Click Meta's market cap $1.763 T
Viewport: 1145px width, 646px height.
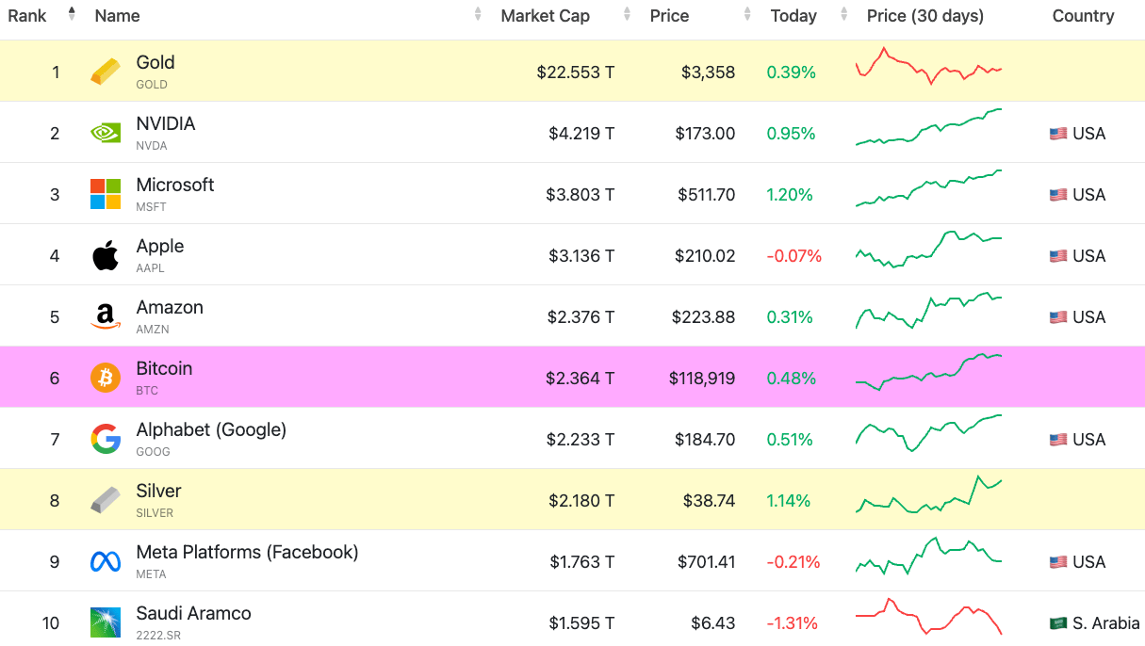(x=582, y=562)
